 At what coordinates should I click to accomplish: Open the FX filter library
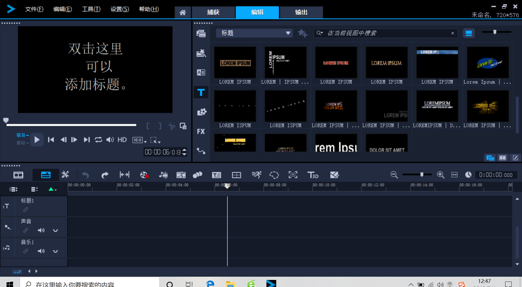(x=201, y=131)
